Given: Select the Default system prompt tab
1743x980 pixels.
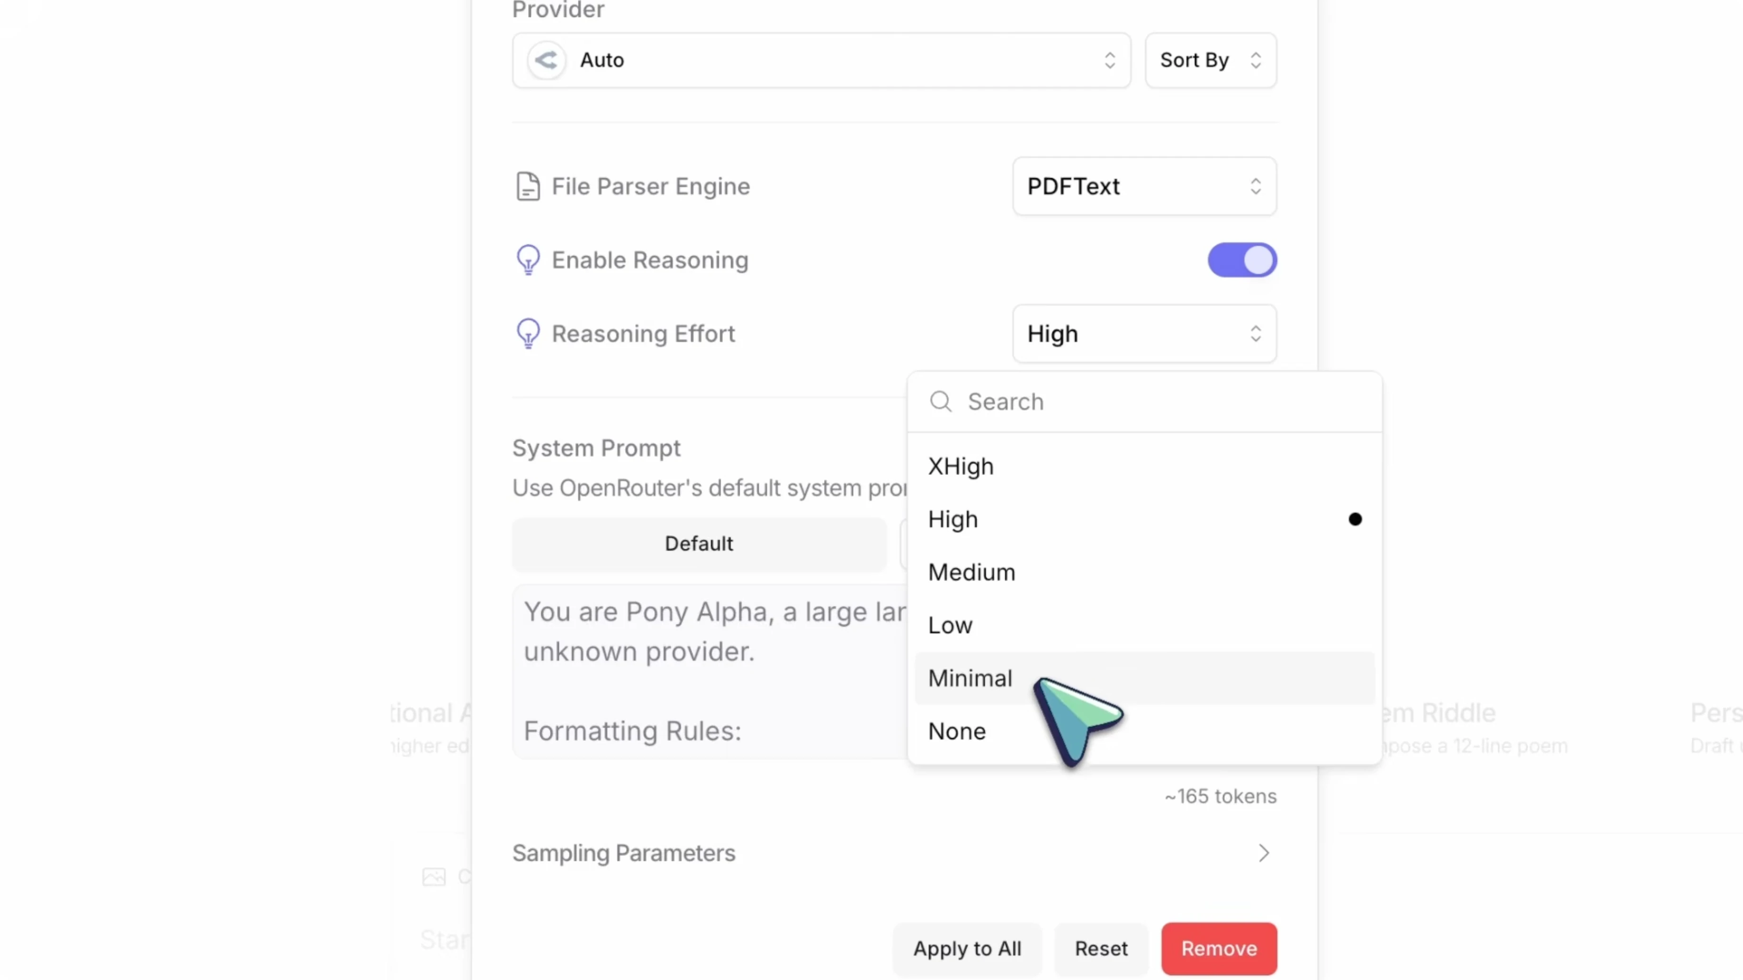Looking at the screenshot, I should click(x=699, y=544).
